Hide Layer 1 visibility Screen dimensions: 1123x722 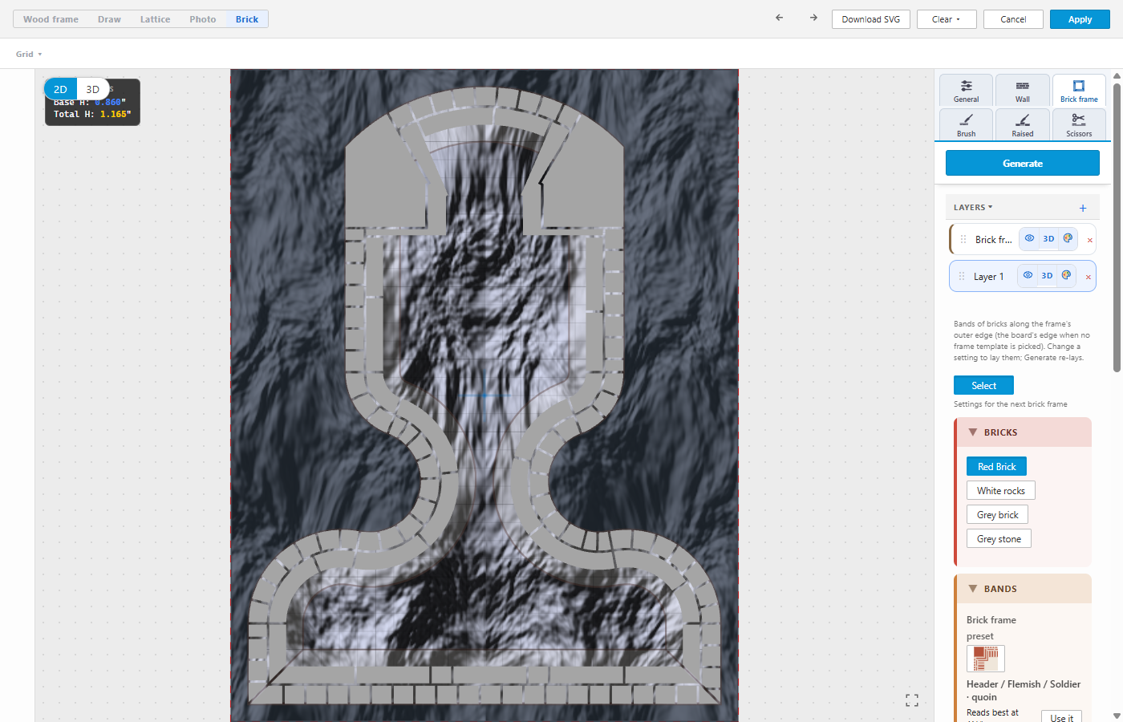pos(1028,275)
